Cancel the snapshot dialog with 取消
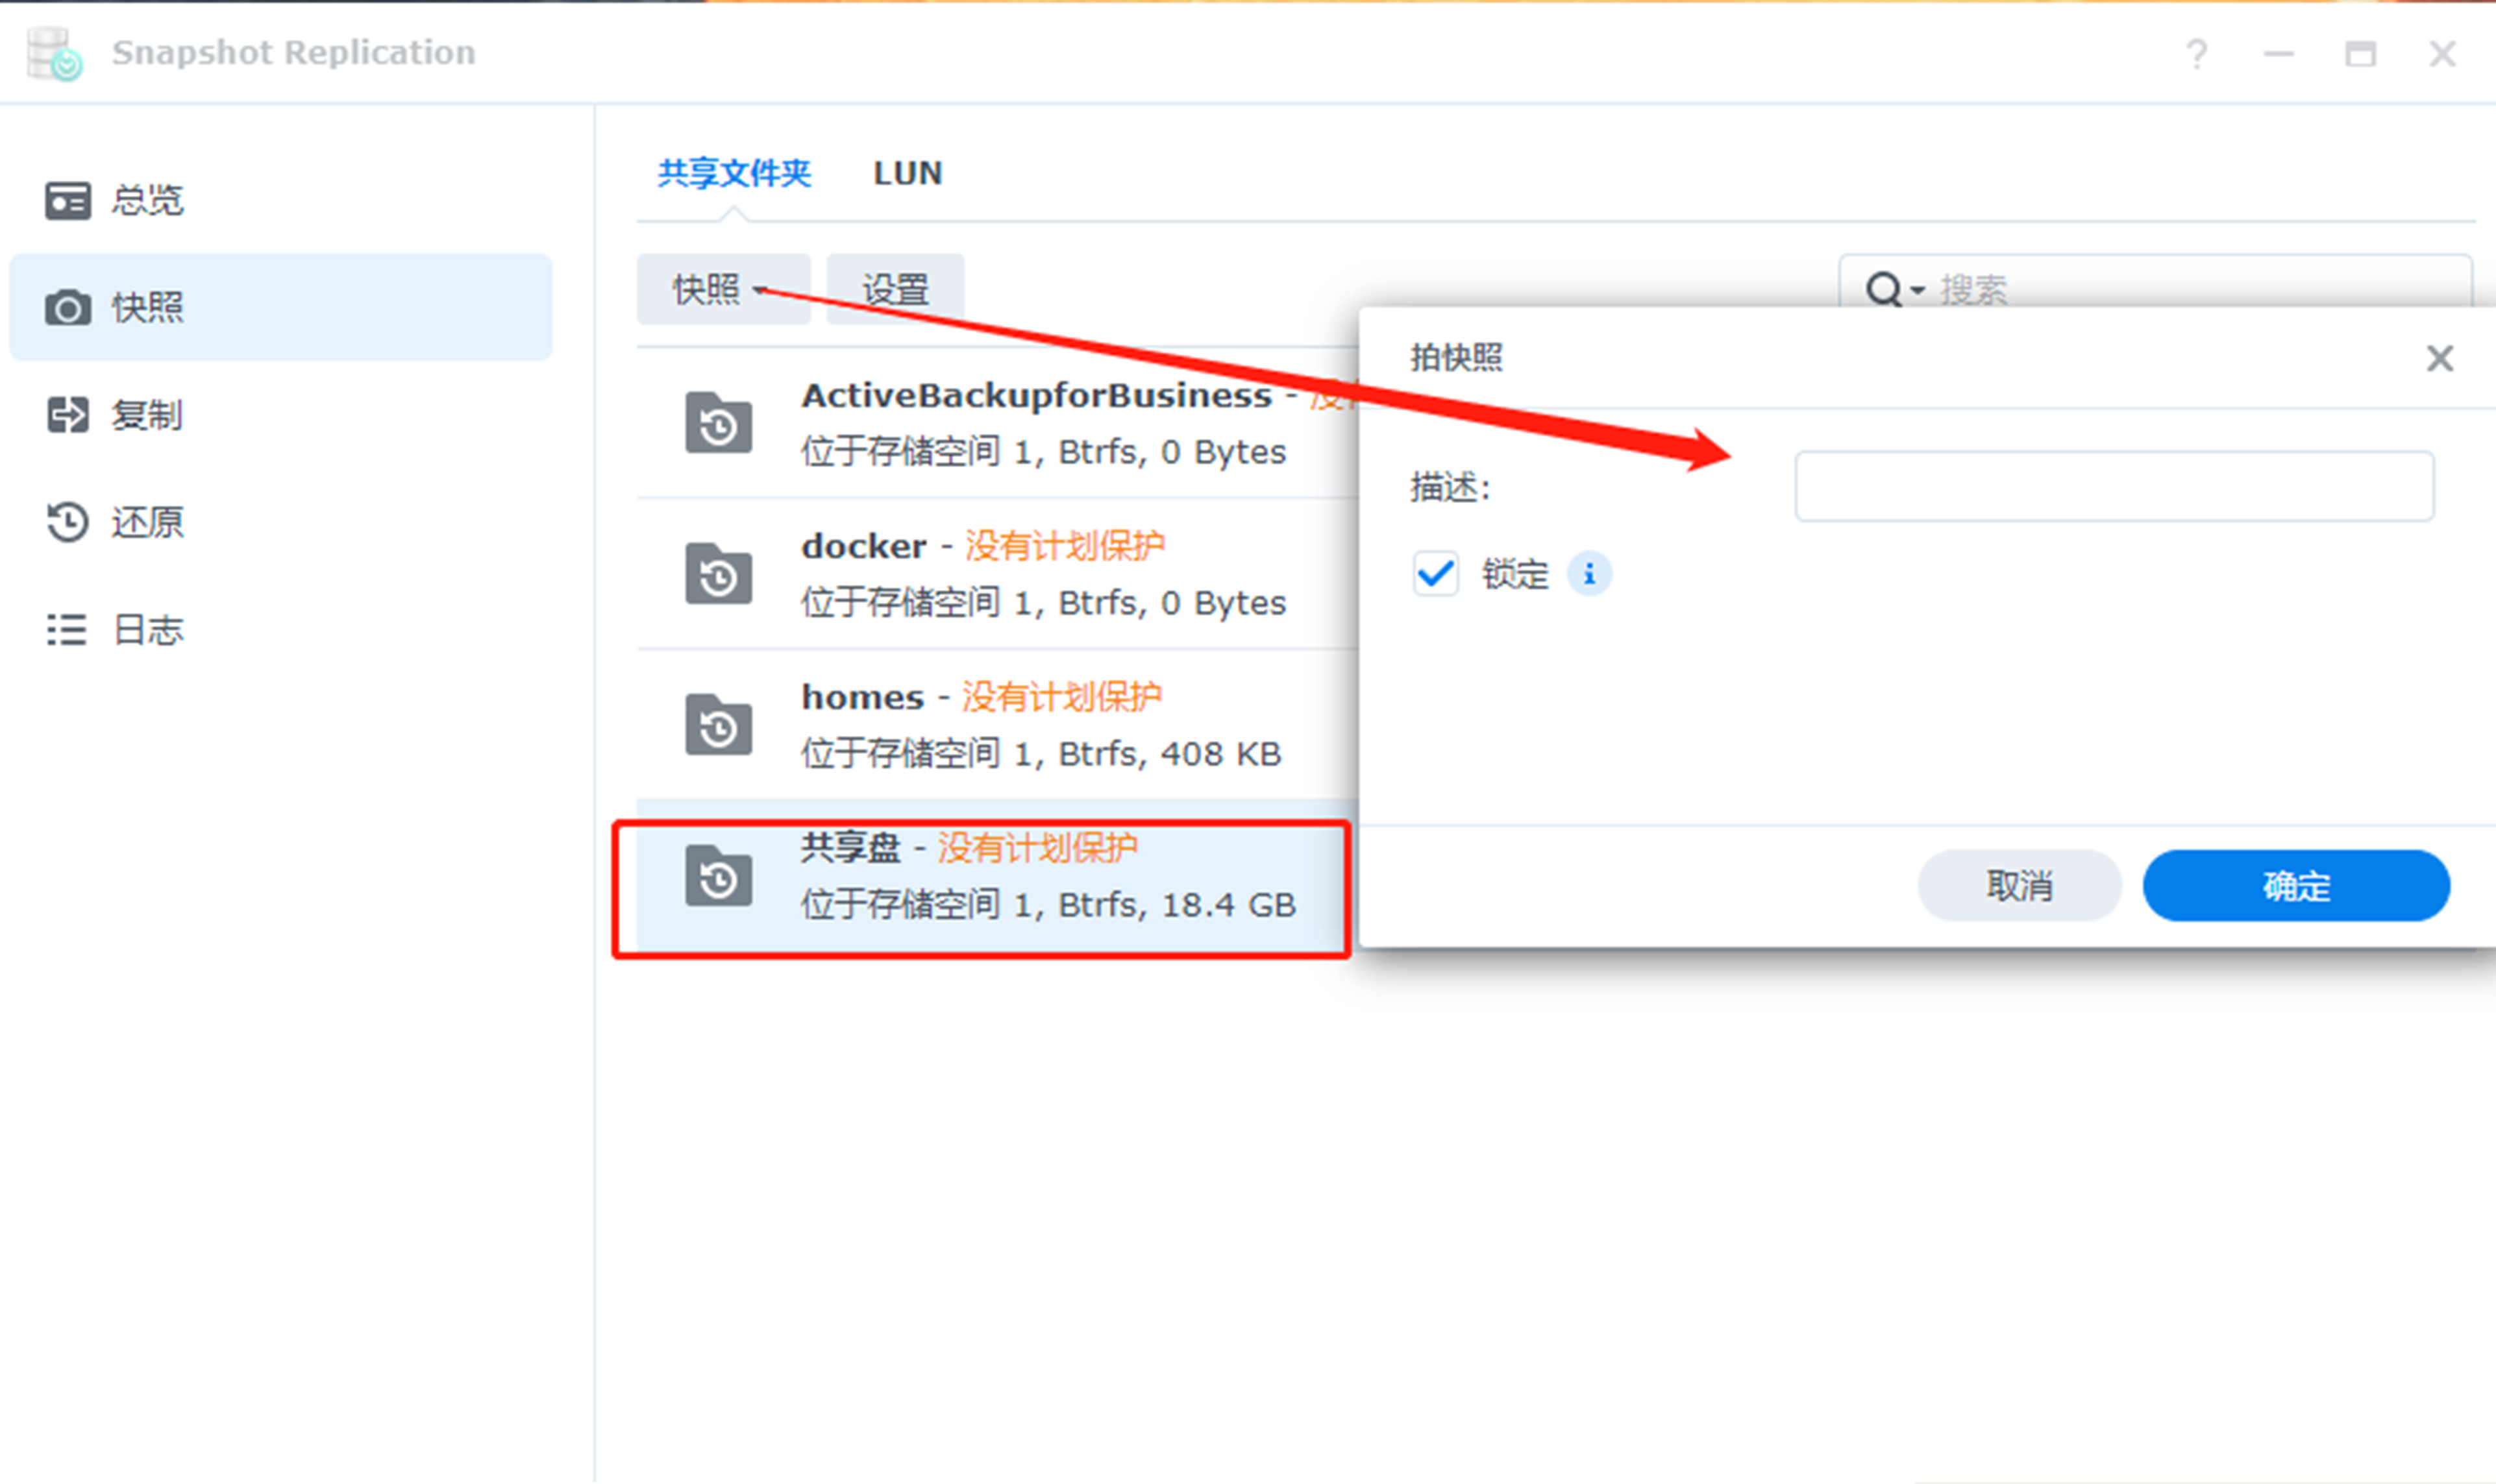The height and width of the screenshot is (1484, 2496). 2019,885
